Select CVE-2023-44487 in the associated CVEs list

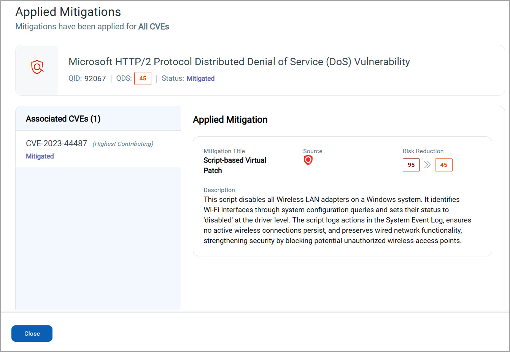click(56, 144)
